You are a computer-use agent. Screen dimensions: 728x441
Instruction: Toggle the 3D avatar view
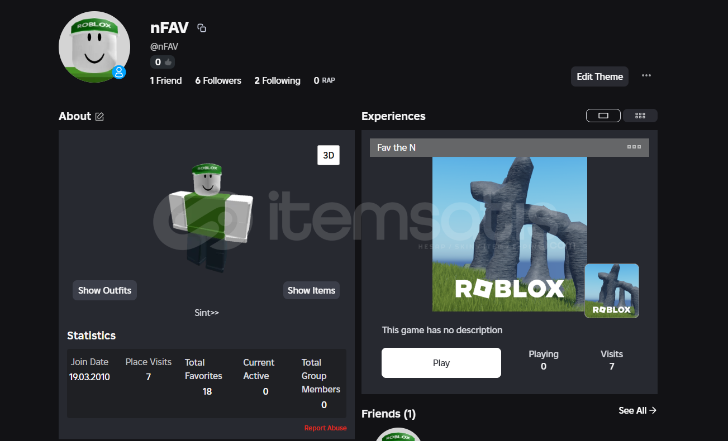[329, 155]
